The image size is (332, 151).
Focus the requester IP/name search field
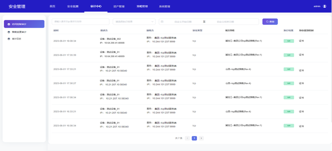point(81,22)
